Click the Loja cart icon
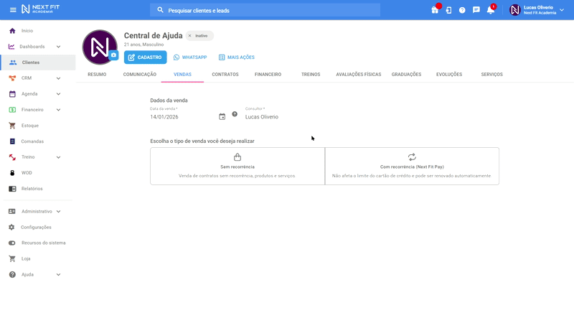 12,258
